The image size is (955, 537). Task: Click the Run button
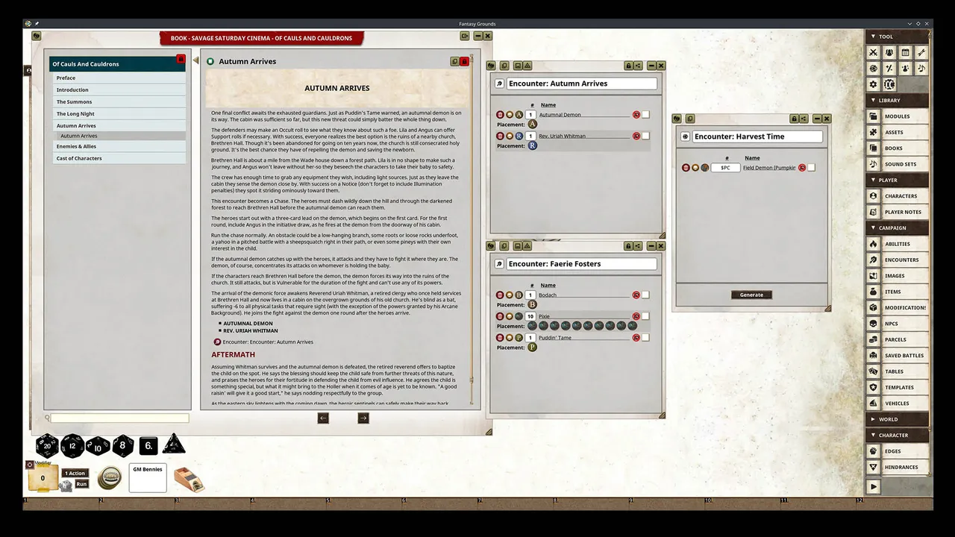point(81,484)
